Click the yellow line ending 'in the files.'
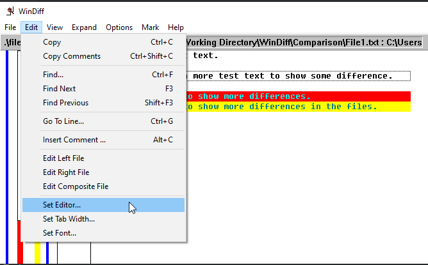Image resolution: width=428 pixels, height=265 pixels. (x=299, y=107)
